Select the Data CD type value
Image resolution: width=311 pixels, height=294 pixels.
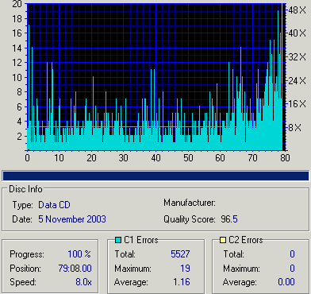pos(54,205)
